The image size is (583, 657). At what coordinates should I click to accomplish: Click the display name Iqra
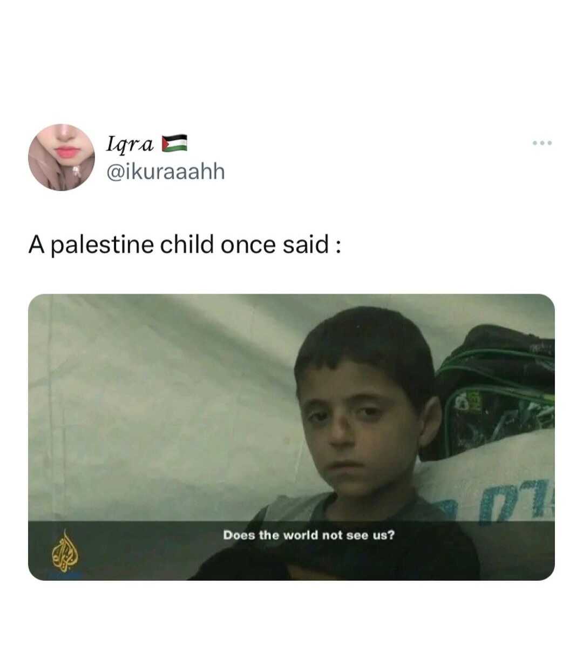[x=130, y=143]
